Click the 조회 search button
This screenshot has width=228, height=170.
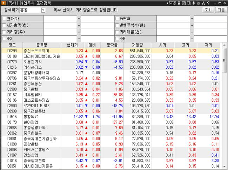coord(208,10)
